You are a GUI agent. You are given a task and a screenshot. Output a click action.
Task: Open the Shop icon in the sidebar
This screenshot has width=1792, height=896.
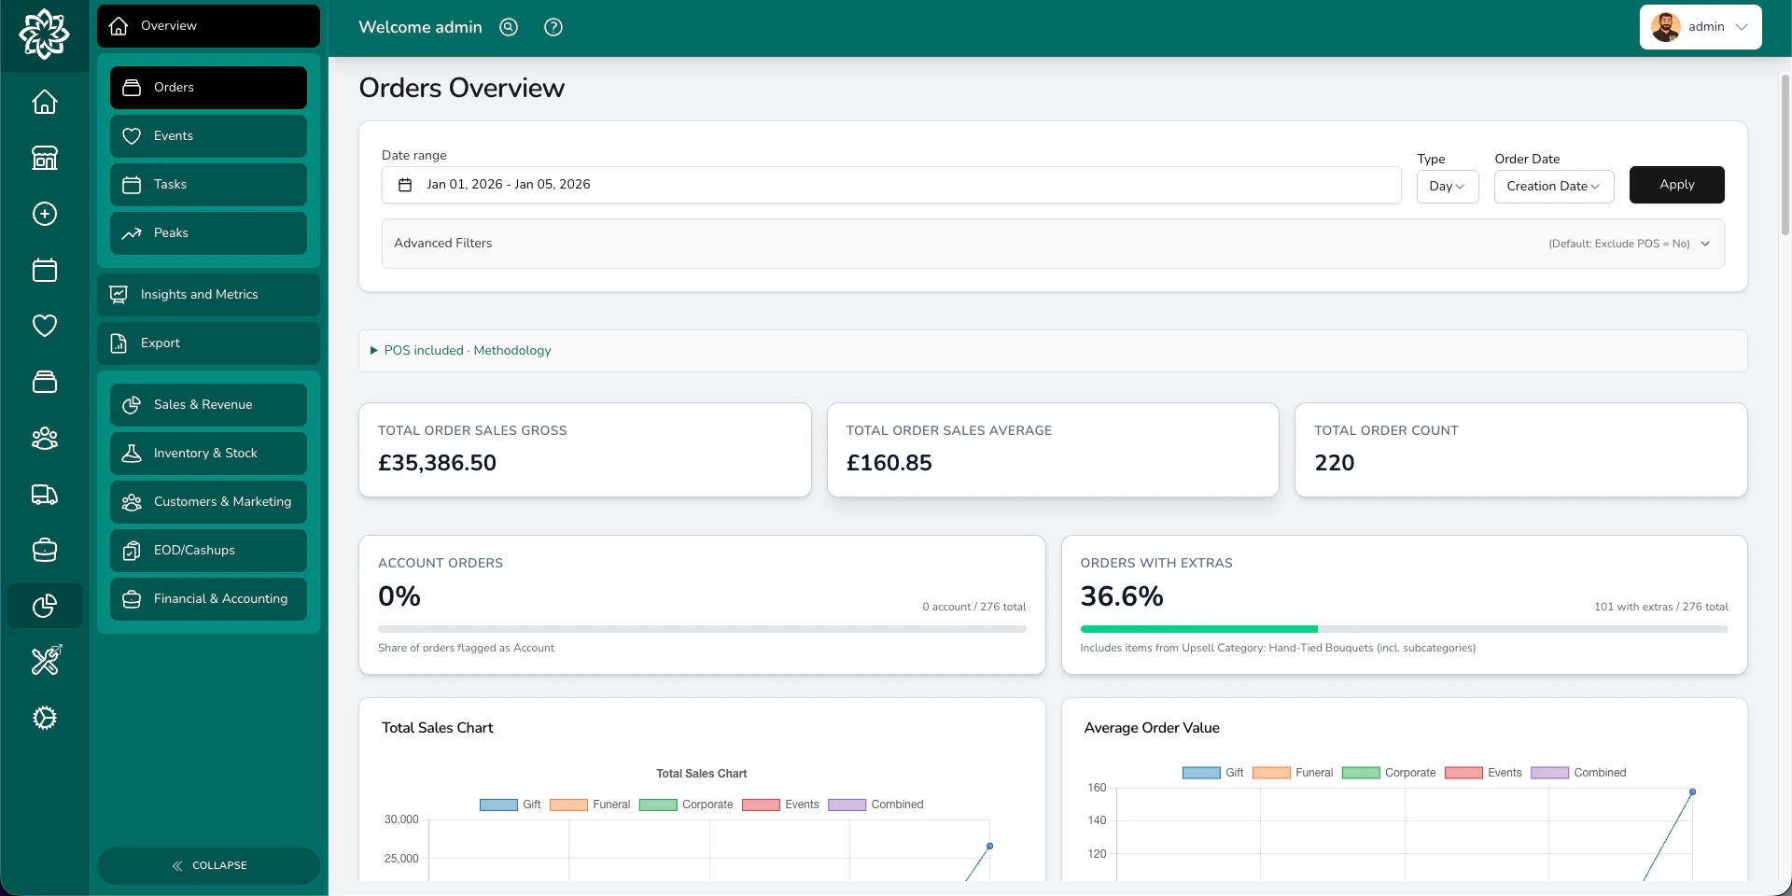pos(44,158)
